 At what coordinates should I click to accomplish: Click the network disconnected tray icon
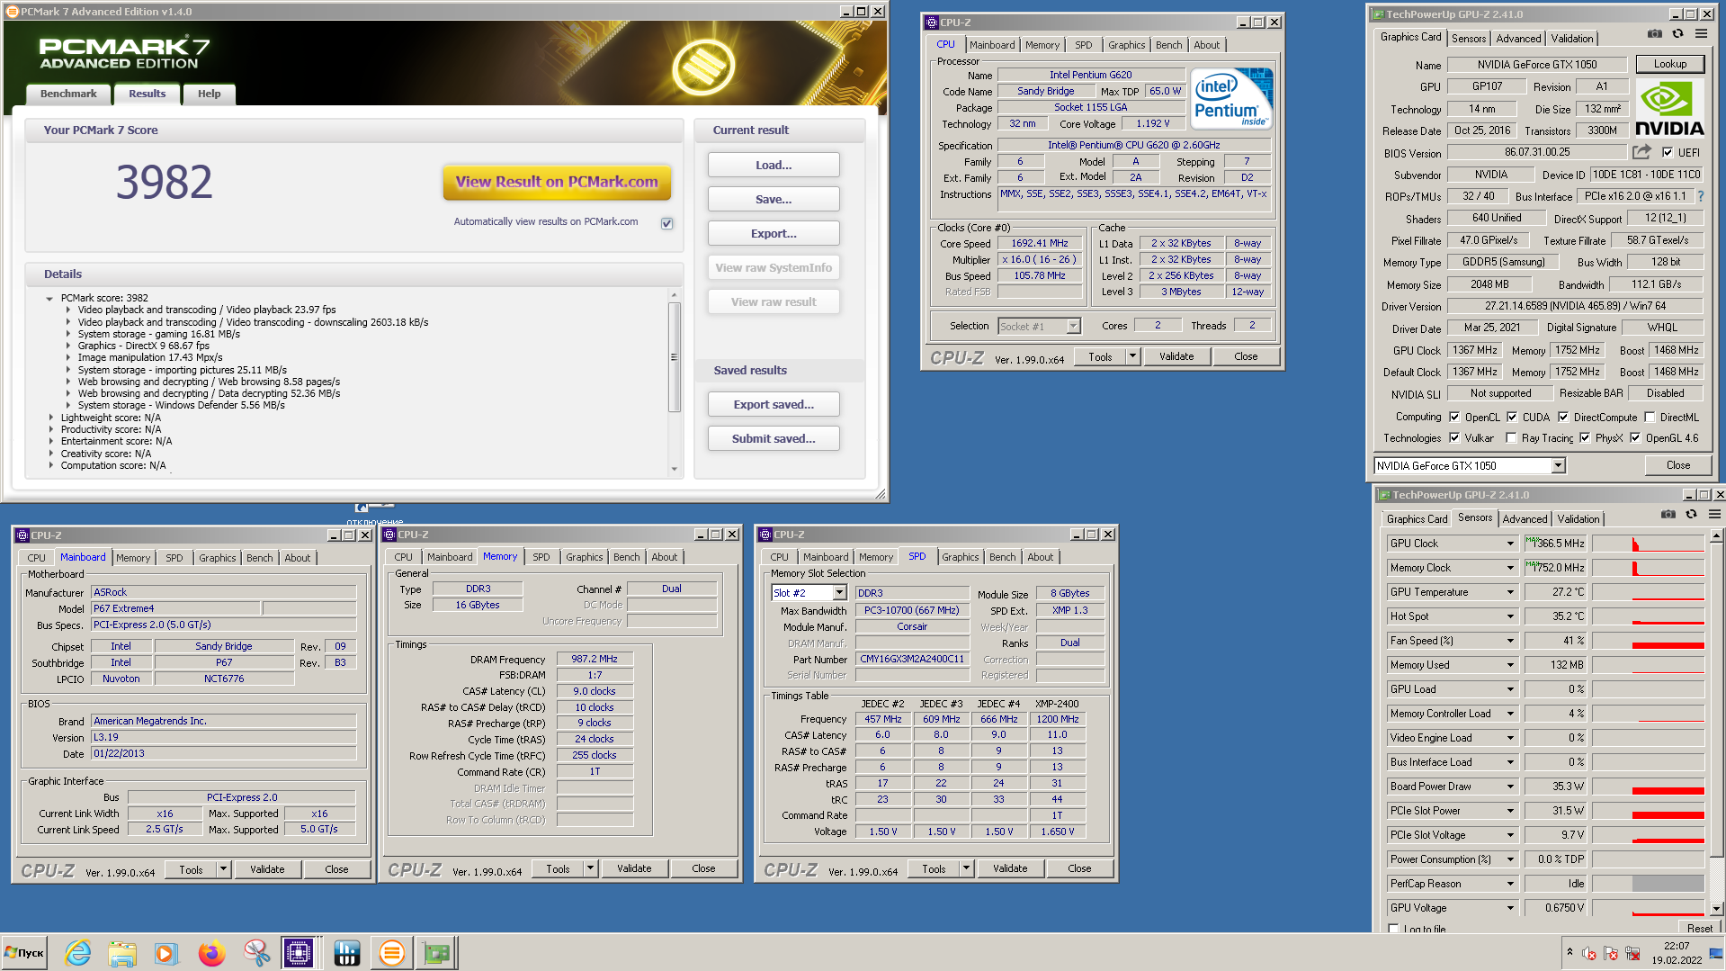pyautogui.click(x=1632, y=953)
